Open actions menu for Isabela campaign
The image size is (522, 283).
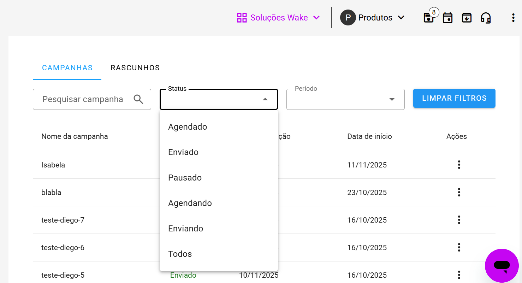coord(459,165)
